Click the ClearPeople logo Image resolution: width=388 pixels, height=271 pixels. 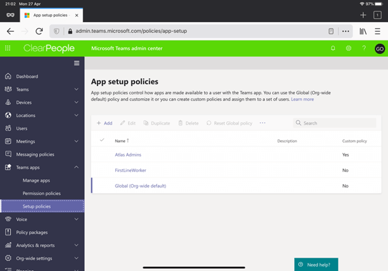coord(49,48)
